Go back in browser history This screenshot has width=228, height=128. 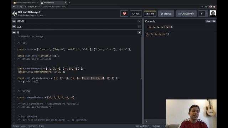(x=14, y=7)
